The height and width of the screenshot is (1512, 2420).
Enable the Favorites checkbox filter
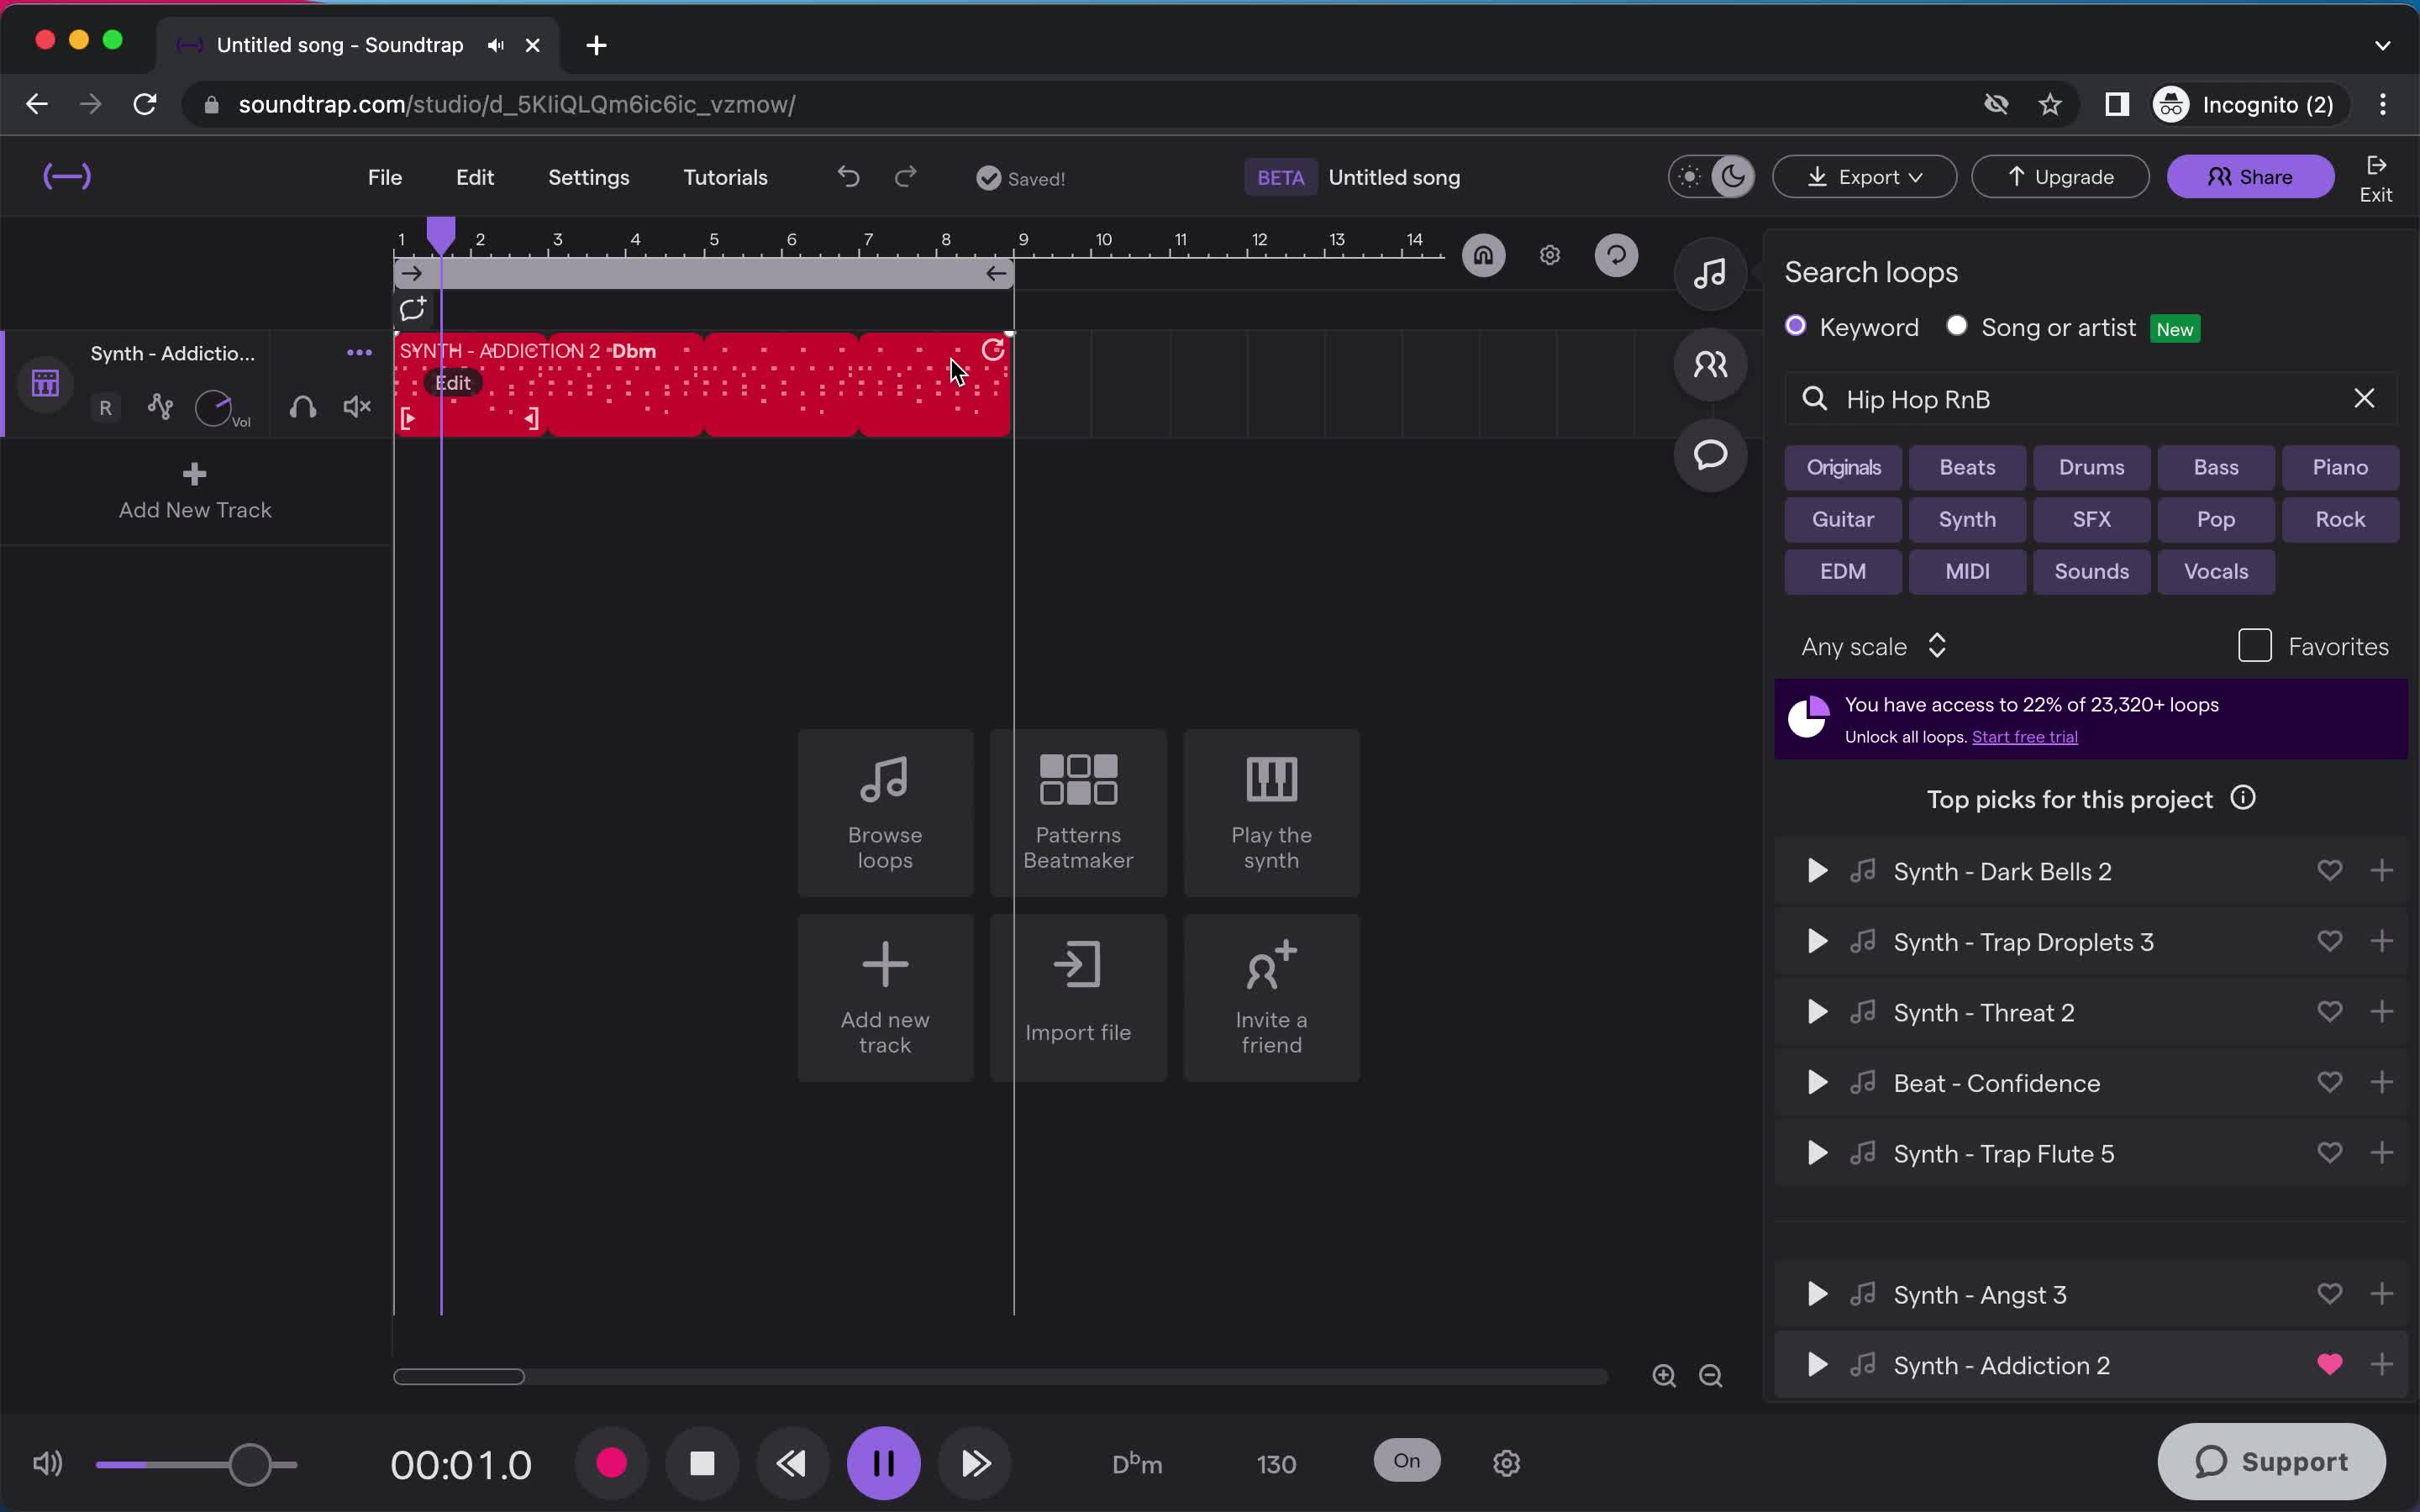tap(2254, 646)
